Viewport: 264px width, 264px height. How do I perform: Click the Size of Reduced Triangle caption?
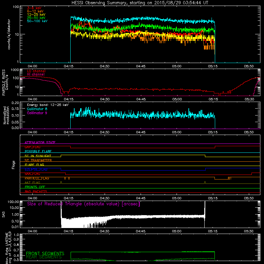point(83,204)
